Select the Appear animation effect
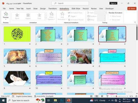The width and height of the screenshot is (138, 103). (28, 16)
